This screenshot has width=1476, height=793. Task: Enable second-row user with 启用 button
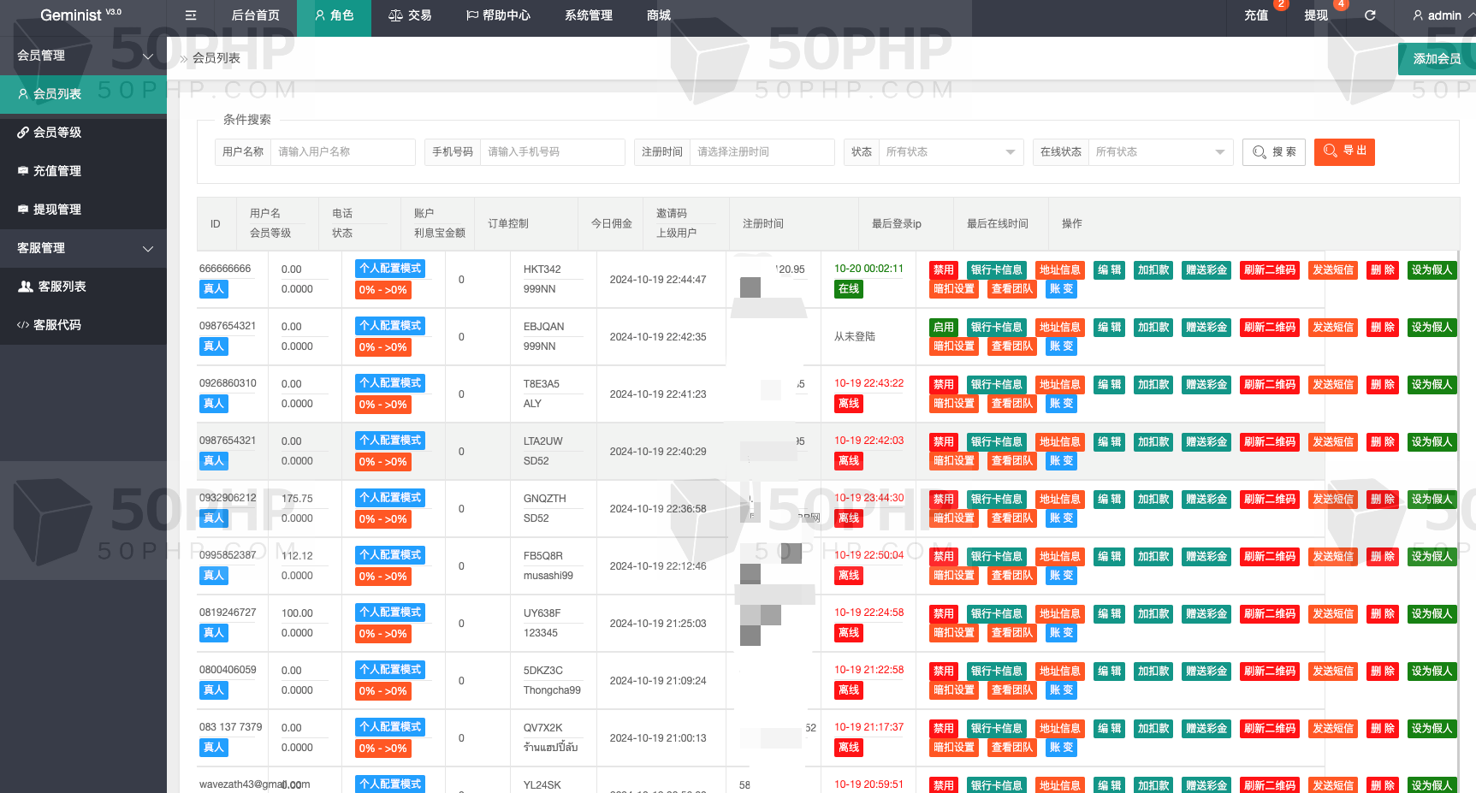click(943, 328)
